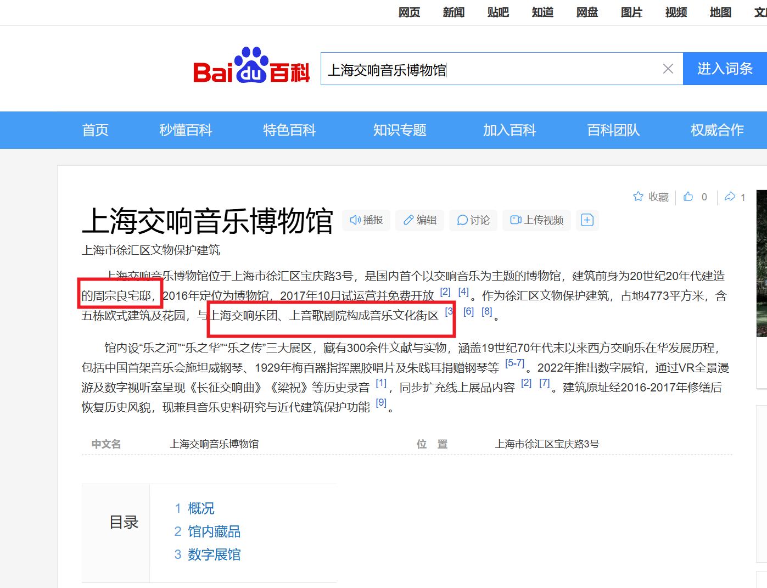Open the 编辑 pencil edit button

pyautogui.click(x=419, y=220)
